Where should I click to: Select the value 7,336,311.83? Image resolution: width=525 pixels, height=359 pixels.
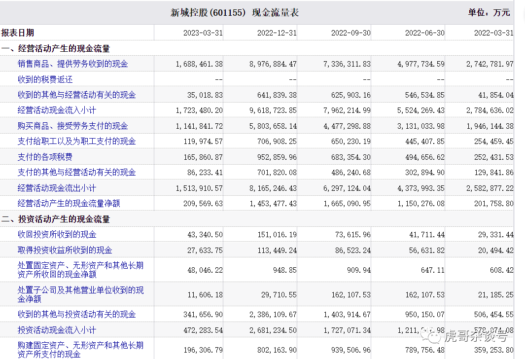(x=347, y=64)
